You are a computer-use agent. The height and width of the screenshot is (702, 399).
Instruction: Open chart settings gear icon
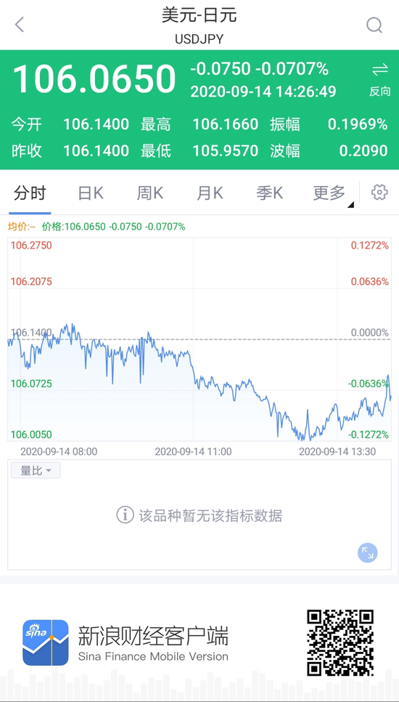379,193
